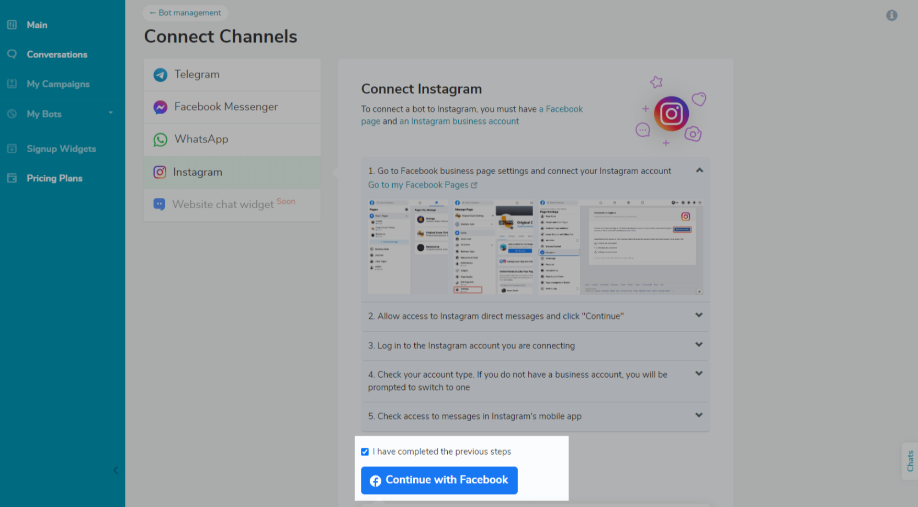Open Conversations from the sidebar
The width and height of the screenshot is (918, 507).
click(57, 54)
